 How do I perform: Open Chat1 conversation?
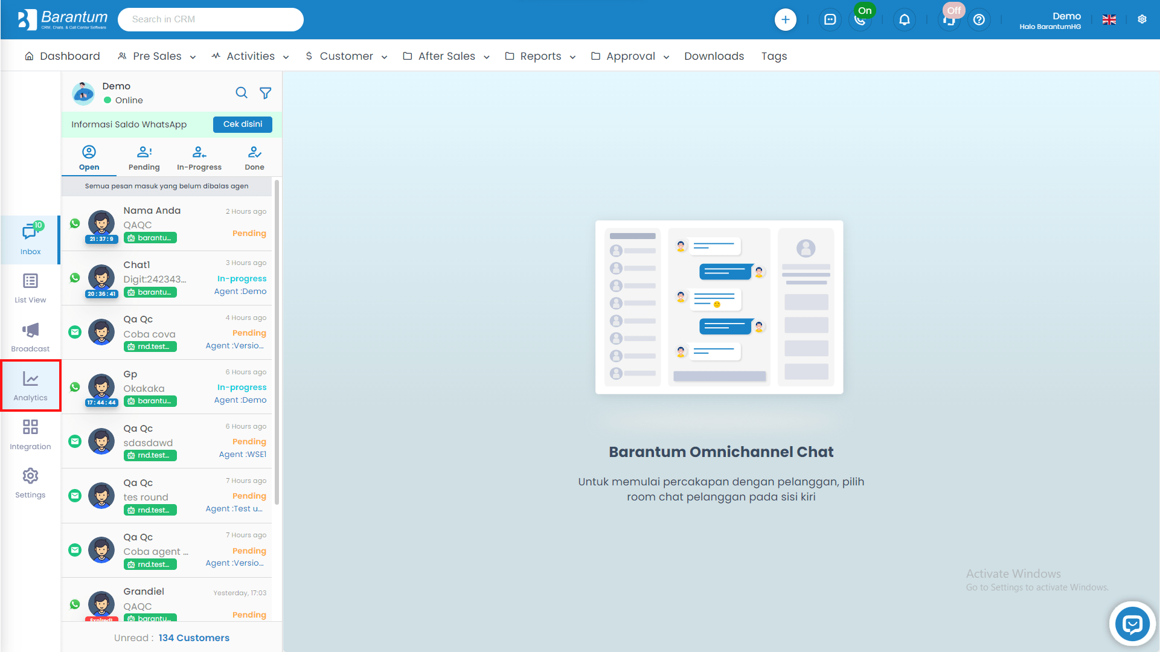pyautogui.click(x=167, y=278)
